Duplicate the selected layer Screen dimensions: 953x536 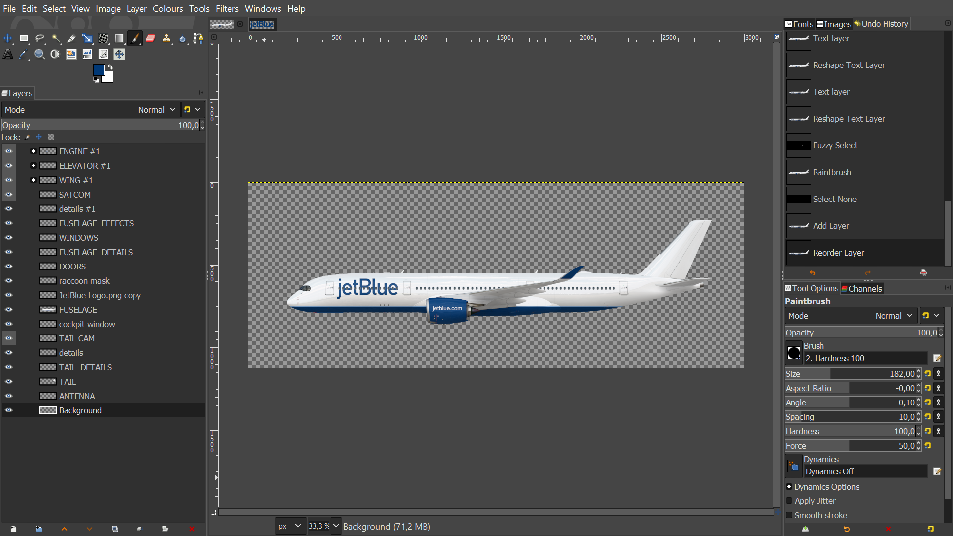115,529
